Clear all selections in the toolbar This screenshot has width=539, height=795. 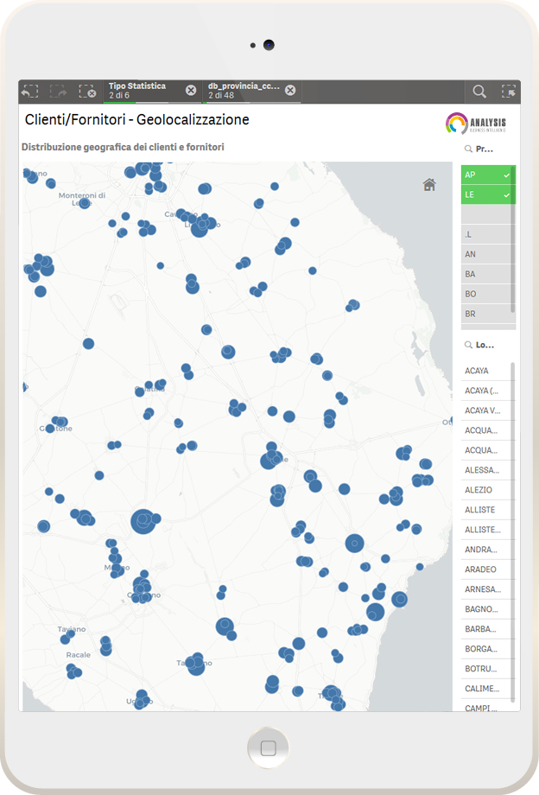pyautogui.click(x=86, y=91)
